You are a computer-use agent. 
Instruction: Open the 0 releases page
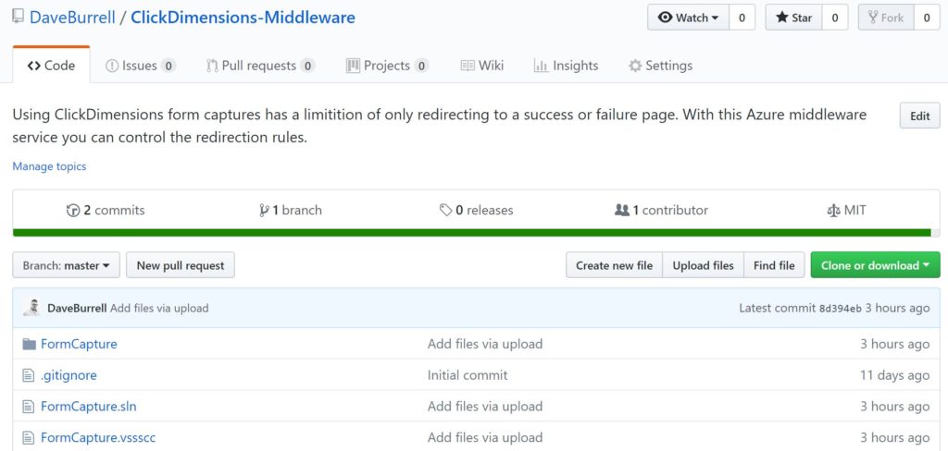point(476,210)
